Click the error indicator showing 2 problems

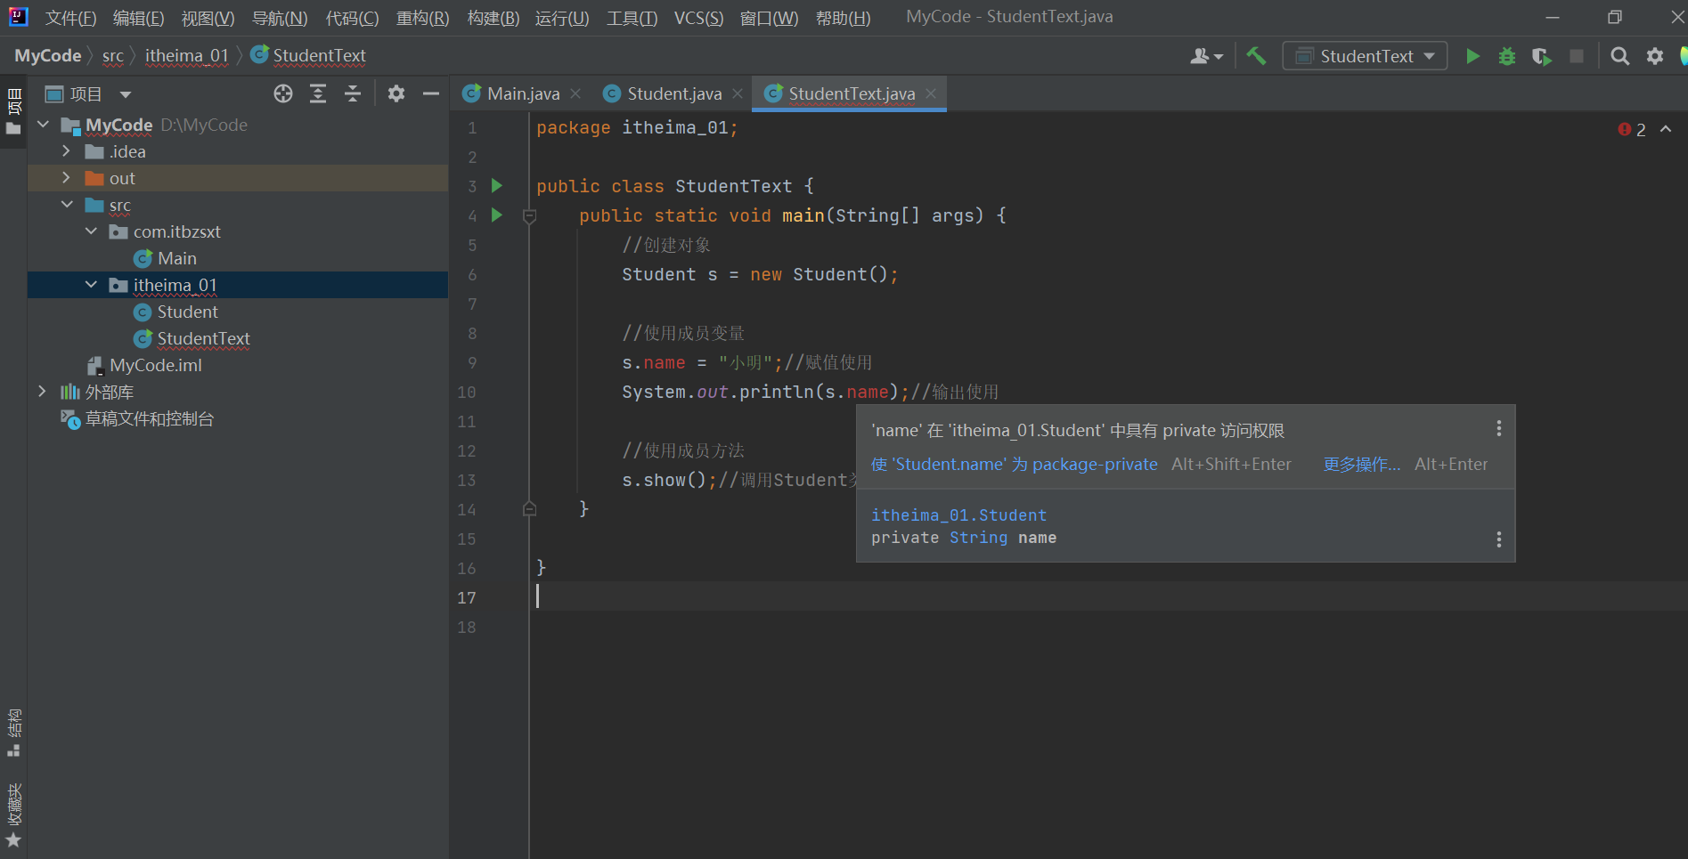pos(1632,130)
